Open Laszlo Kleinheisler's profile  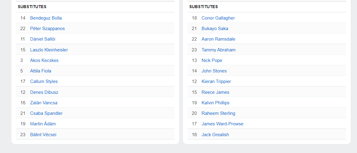(49, 50)
